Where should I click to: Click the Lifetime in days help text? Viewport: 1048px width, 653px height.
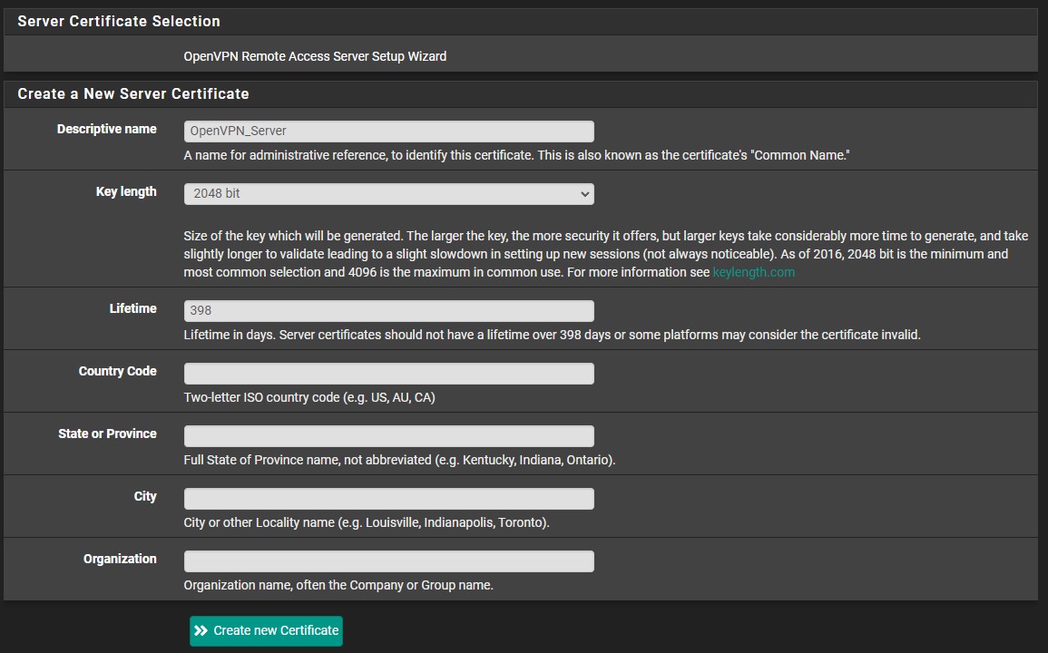[552, 335]
